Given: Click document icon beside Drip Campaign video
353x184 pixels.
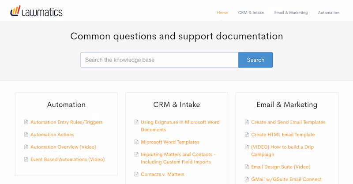Looking at the screenshot, I should 247,147.
